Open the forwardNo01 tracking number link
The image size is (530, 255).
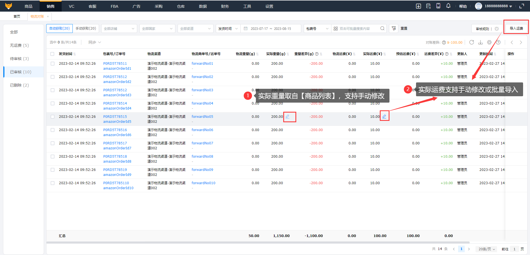(202, 64)
